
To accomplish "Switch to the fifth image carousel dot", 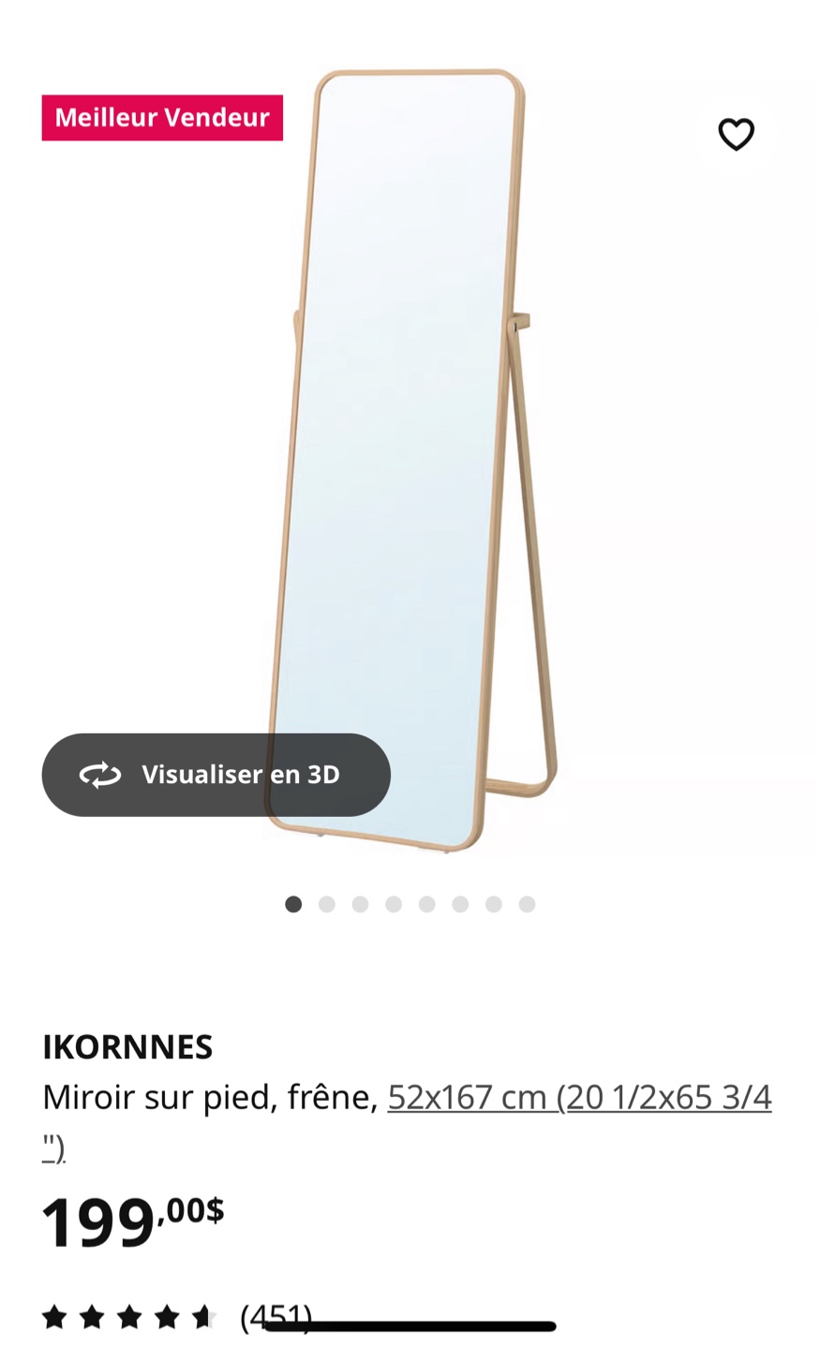I will tap(427, 904).
